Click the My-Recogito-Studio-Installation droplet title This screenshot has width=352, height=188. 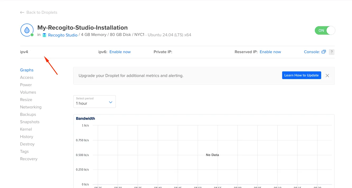[x=83, y=27]
